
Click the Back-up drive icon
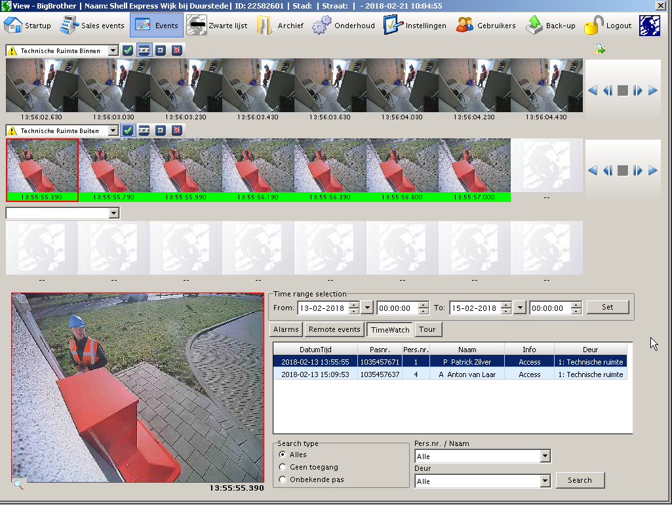pos(534,26)
